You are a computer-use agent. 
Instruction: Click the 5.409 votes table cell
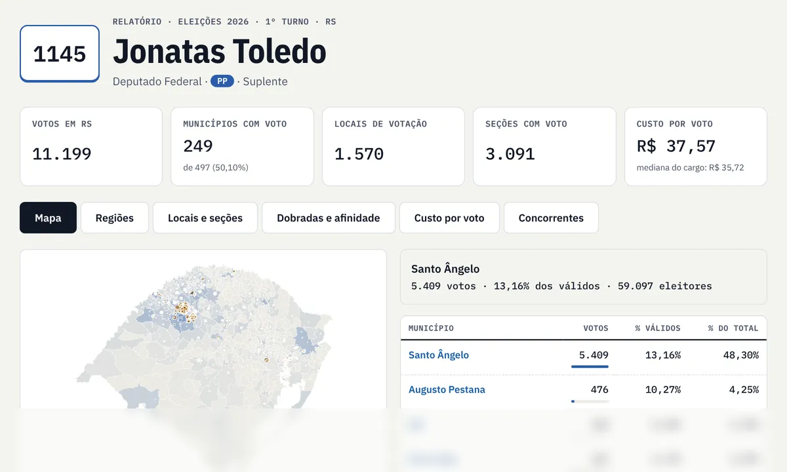point(594,355)
